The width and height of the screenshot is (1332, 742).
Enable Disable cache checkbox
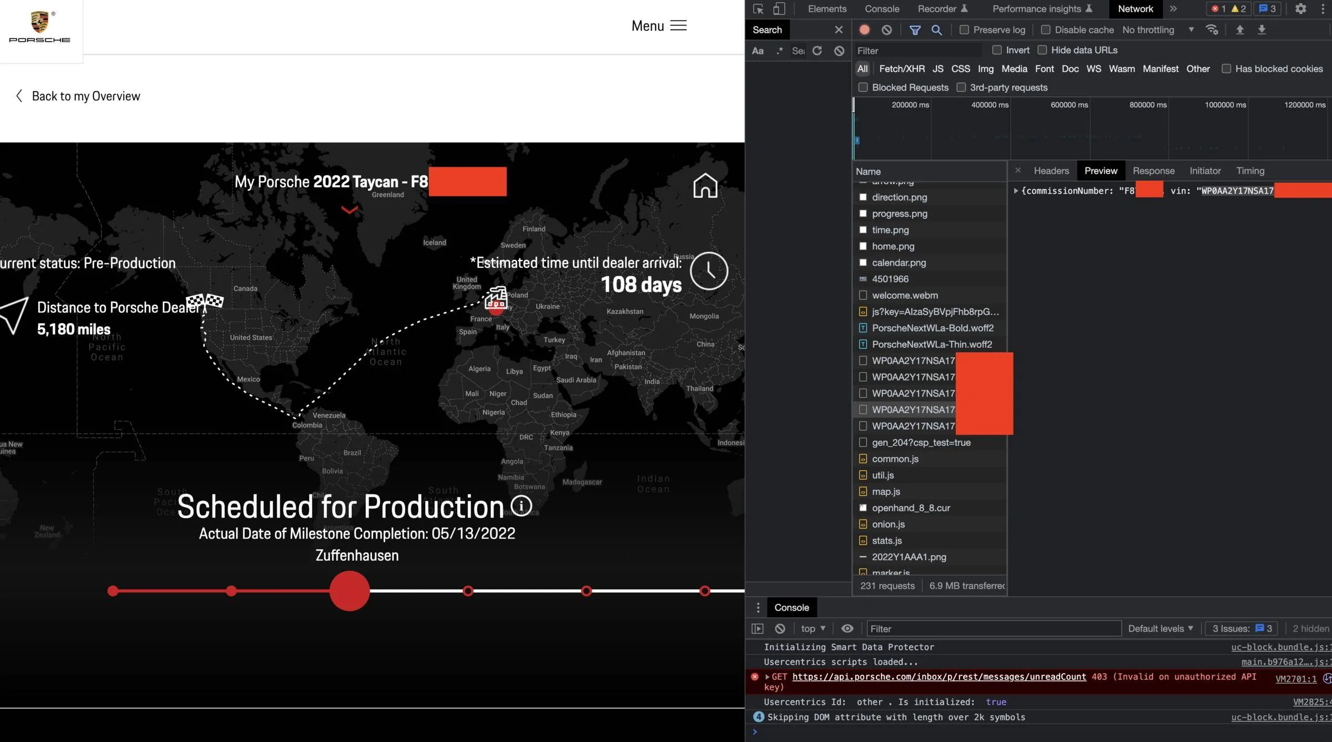click(1046, 30)
